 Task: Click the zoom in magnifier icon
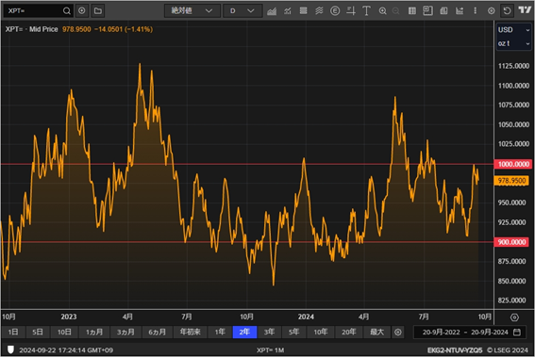tap(382, 11)
